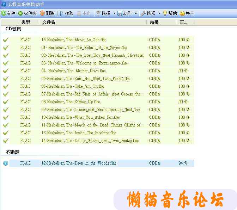Viewport: 237px width, 210px height.
Task: Click FLAC type cell of Inside_The_Machine row
Action: [x=25, y=133]
